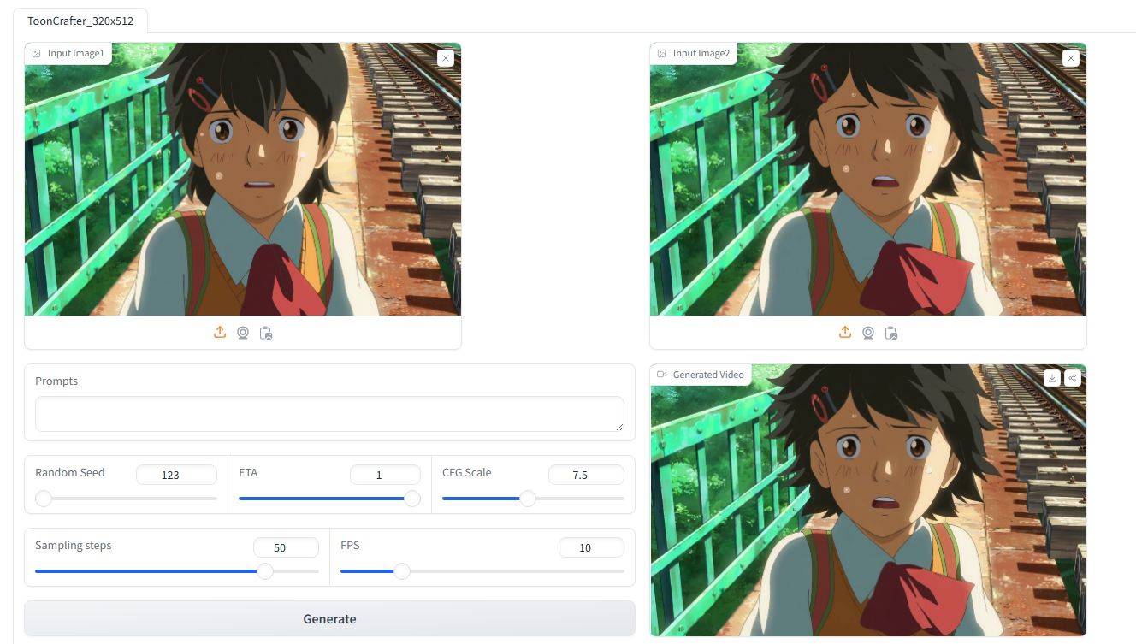Screen dimensions: 1136x644
Task: Download the generated video
Action: (x=1052, y=378)
